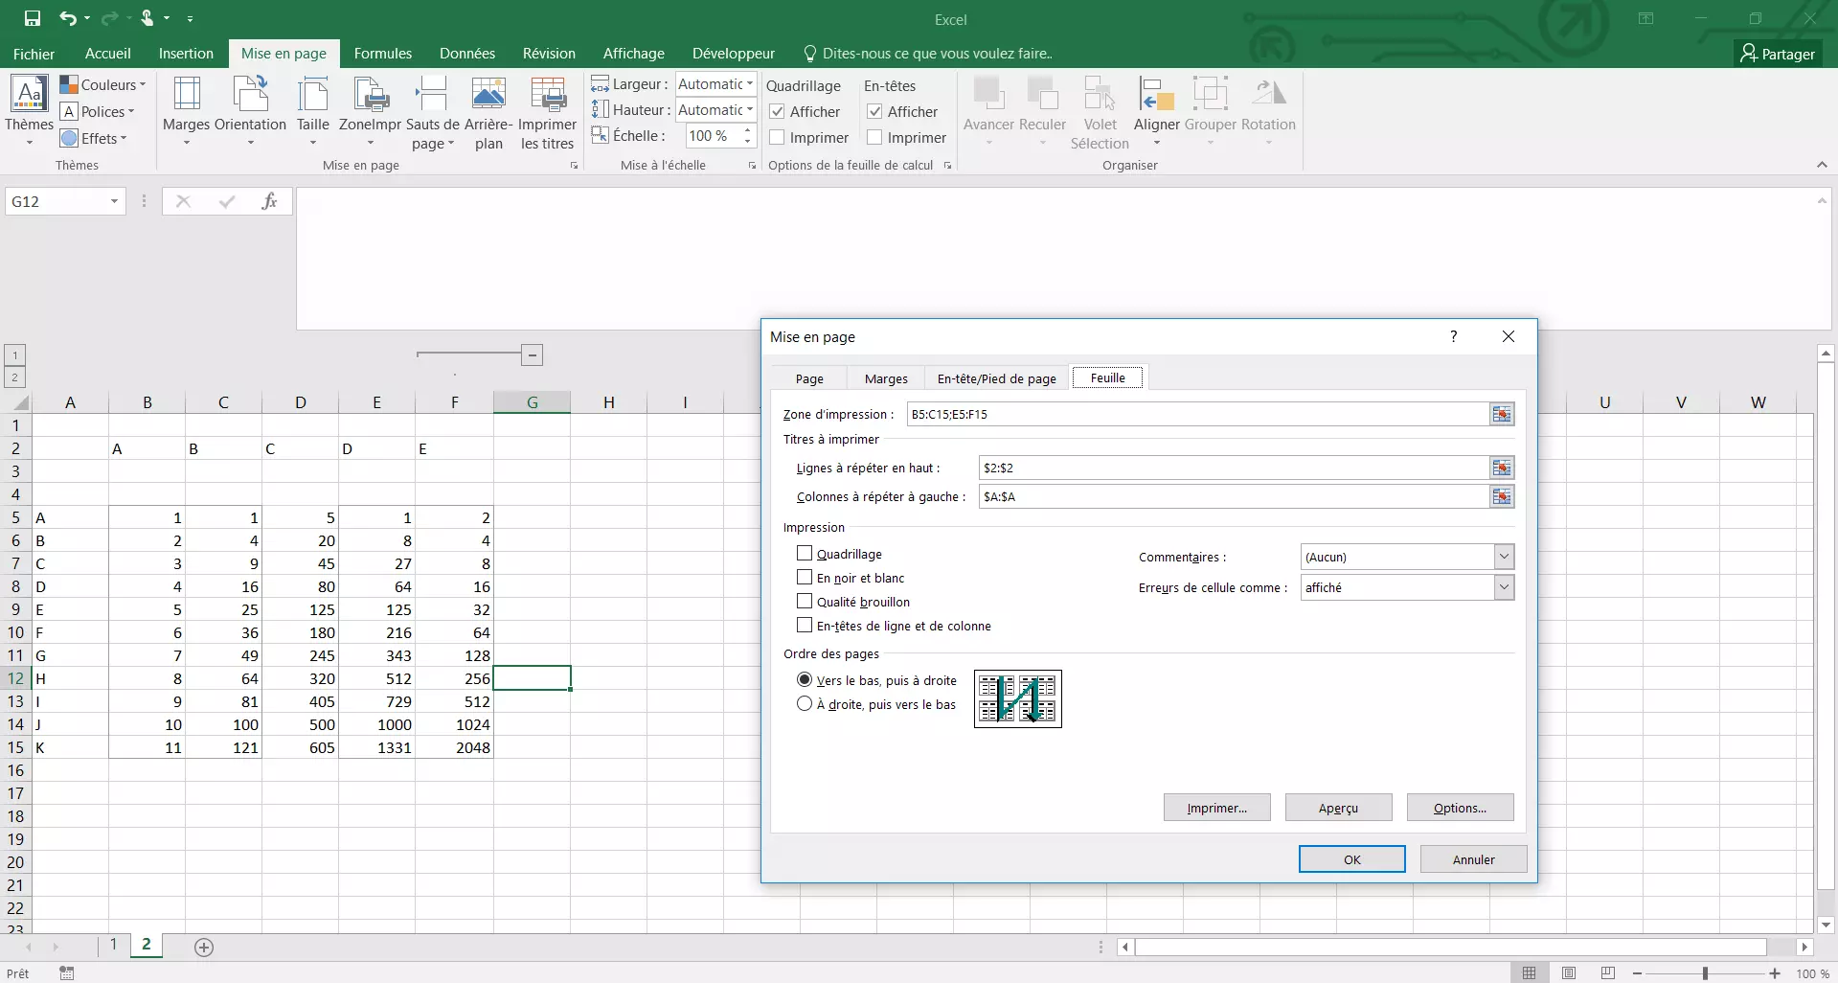The width and height of the screenshot is (1838, 983).
Task: Open the Thèmes gallery icon
Action: 29,95
